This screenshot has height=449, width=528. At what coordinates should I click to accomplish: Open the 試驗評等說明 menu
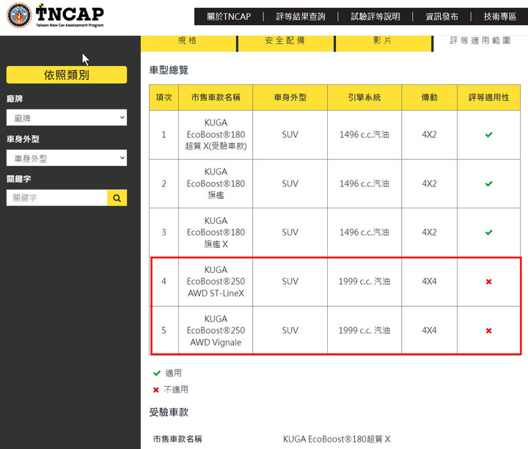[375, 16]
